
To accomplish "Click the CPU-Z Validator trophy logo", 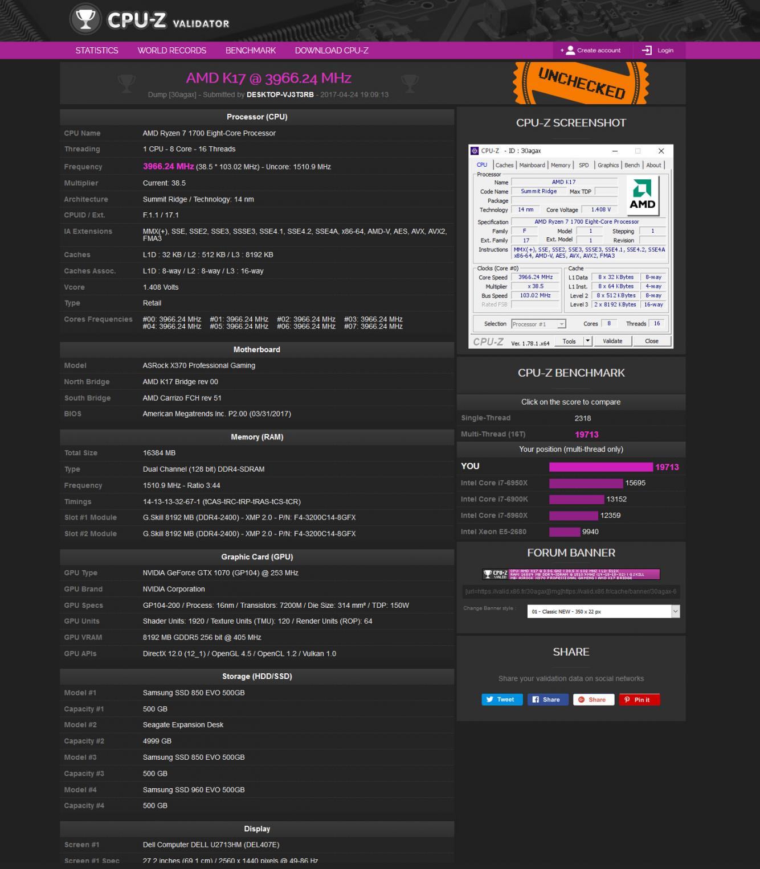I will click(x=85, y=19).
